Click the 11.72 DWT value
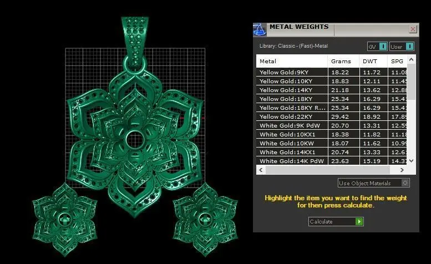 tap(372, 72)
